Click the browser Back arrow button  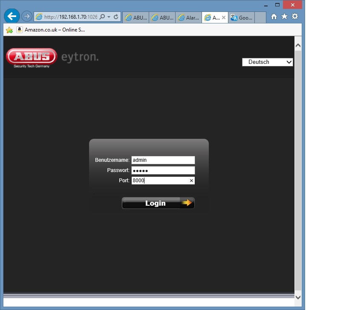tap(12, 17)
